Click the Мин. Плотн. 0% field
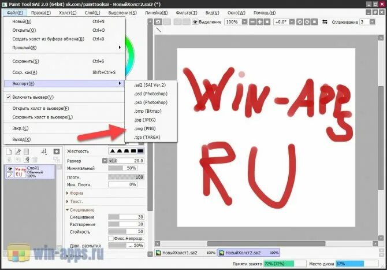The width and height of the screenshot is (387, 270). click(122, 184)
